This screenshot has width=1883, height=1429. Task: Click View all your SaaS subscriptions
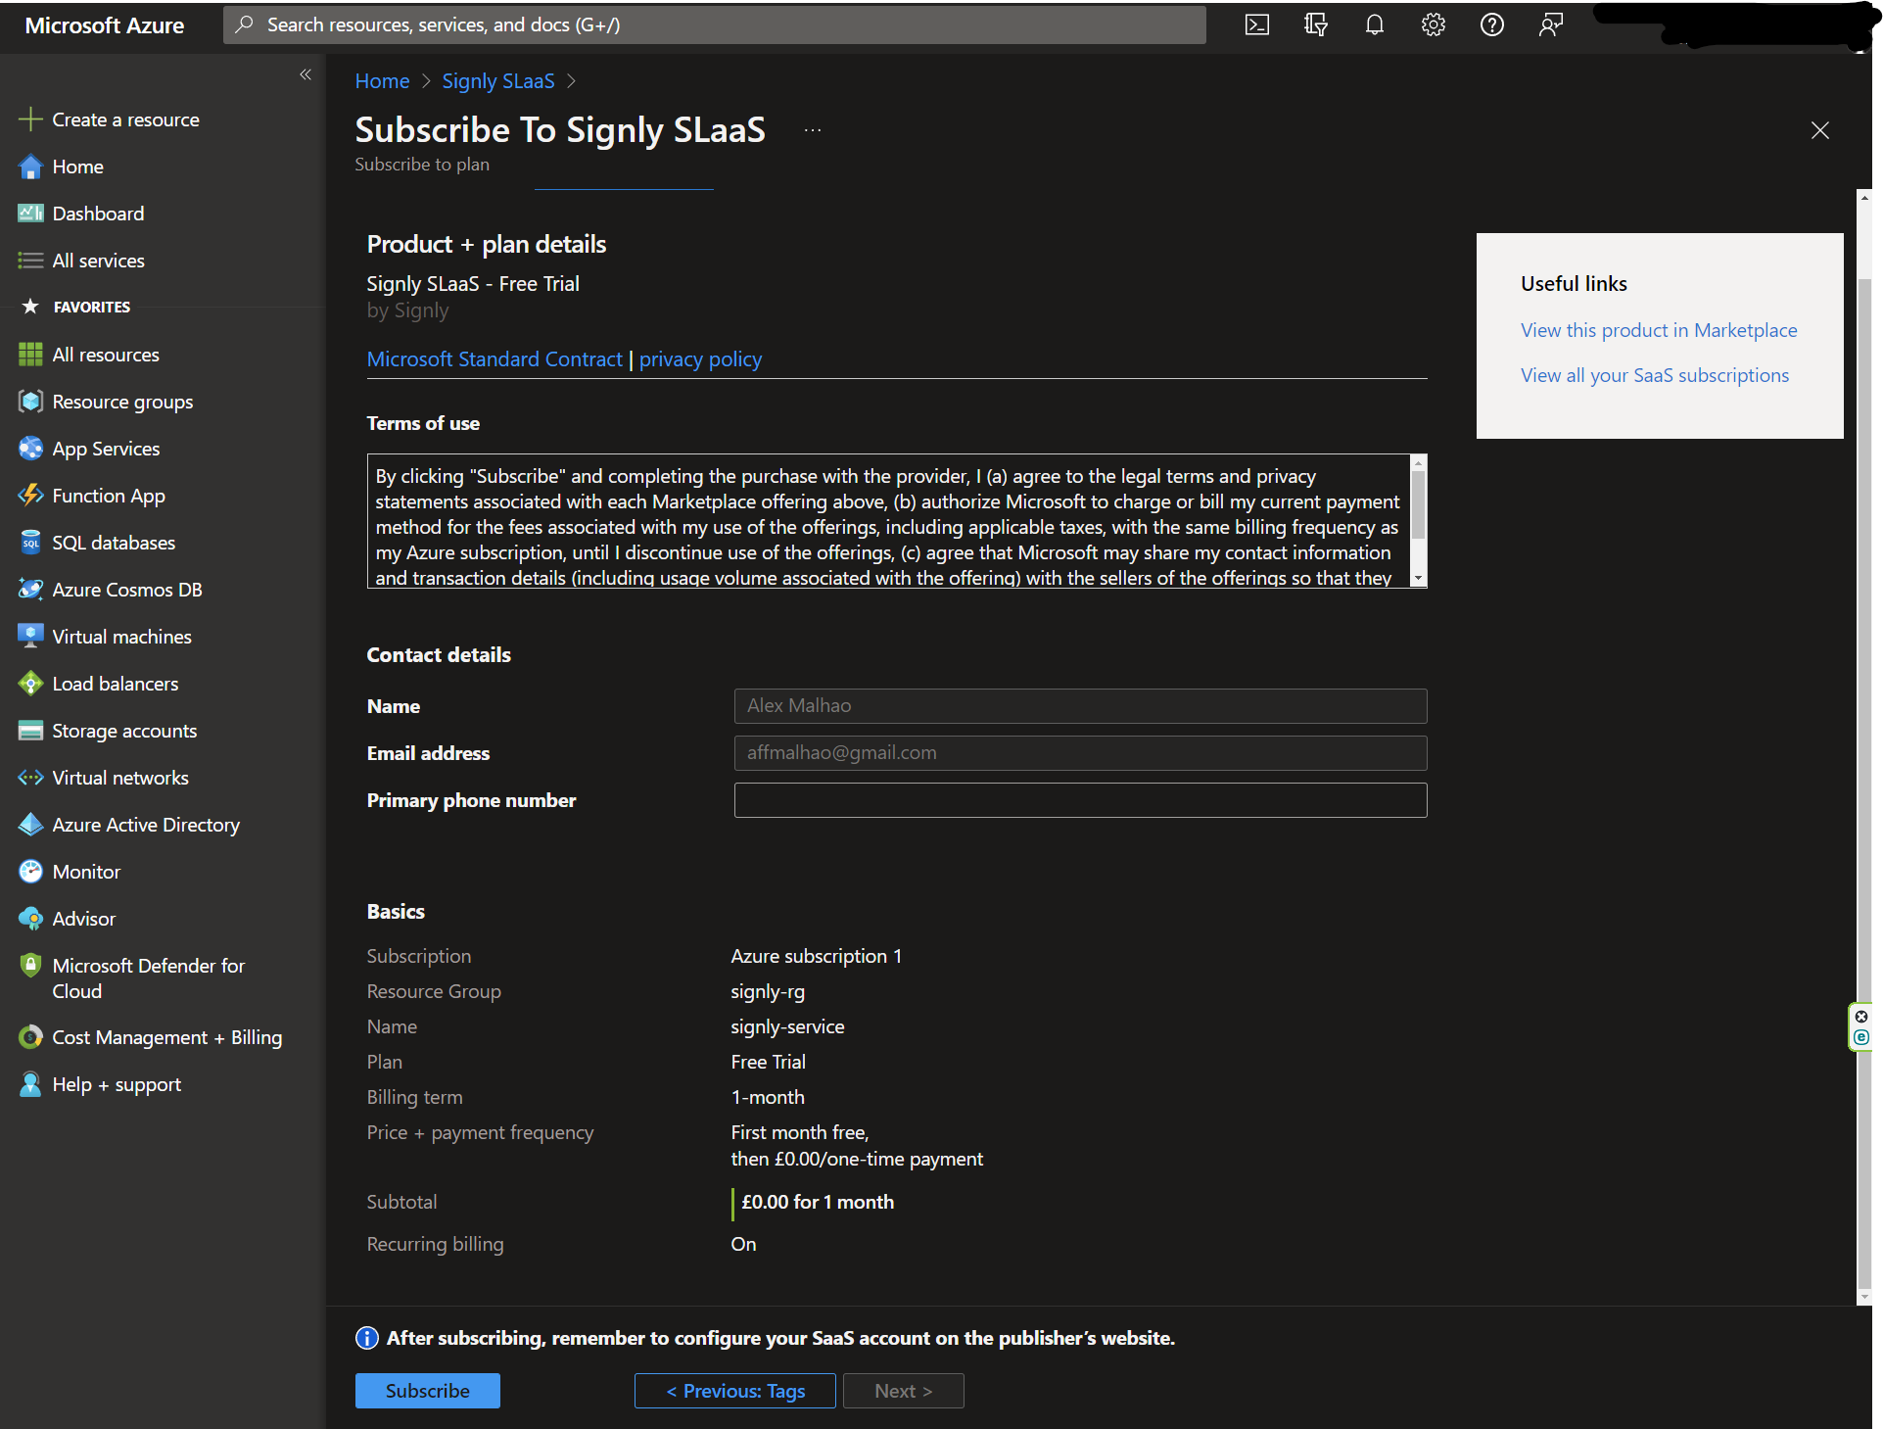(x=1654, y=375)
